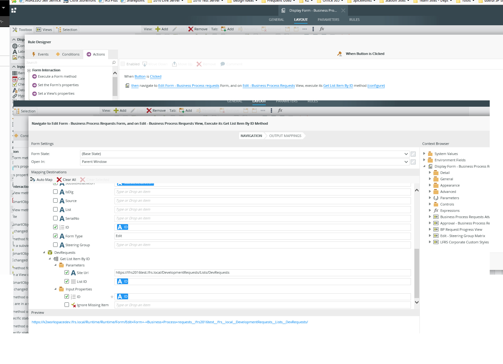
Task: Toggle the SerialNo checkbox
Action: tap(55, 218)
